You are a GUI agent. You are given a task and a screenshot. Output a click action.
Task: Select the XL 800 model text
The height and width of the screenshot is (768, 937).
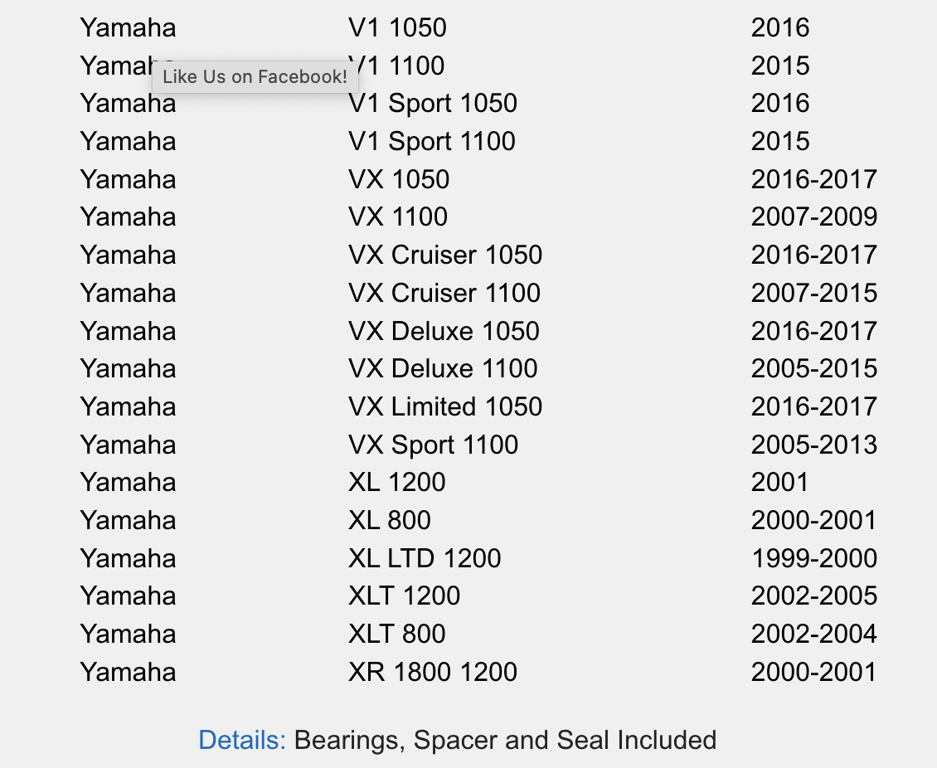[390, 520]
